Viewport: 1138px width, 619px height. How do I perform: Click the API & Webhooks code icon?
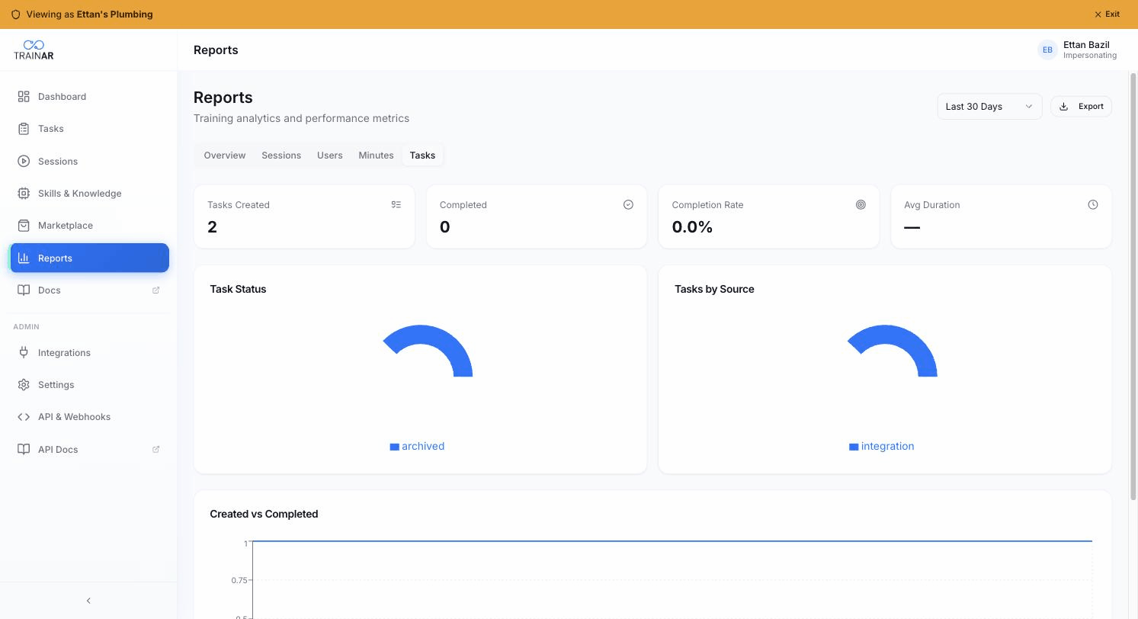click(x=24, y=417)
